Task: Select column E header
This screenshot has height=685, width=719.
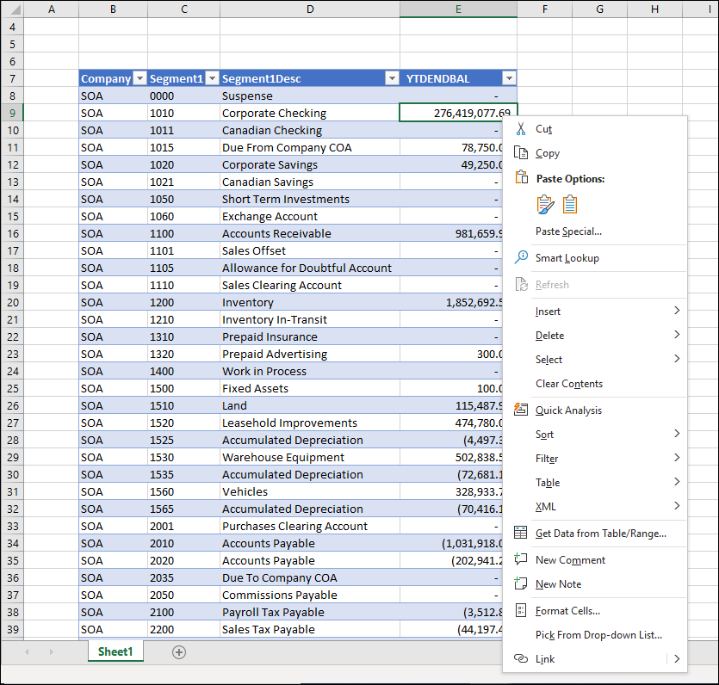Action: [458, 9]
